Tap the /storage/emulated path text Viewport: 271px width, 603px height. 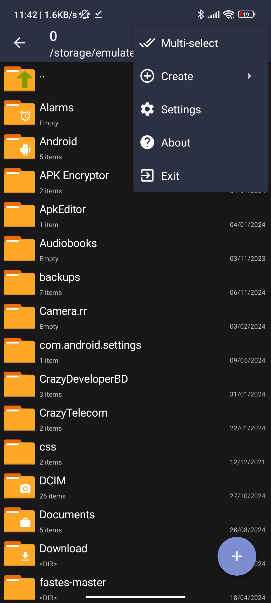click(92, 53)
